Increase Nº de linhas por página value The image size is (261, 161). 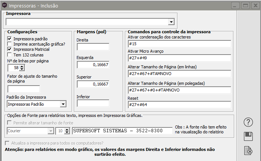point(22,66)
